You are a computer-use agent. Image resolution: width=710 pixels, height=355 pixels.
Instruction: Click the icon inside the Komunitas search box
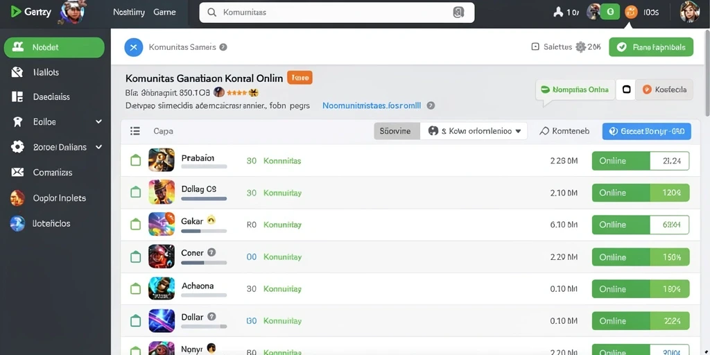tap(458, 12)
